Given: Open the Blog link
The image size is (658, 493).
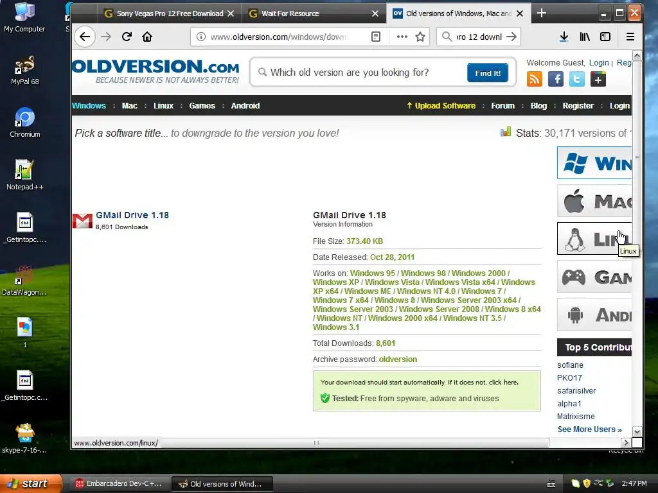Looking at the screenshot, I should click(x=538, y=106).
